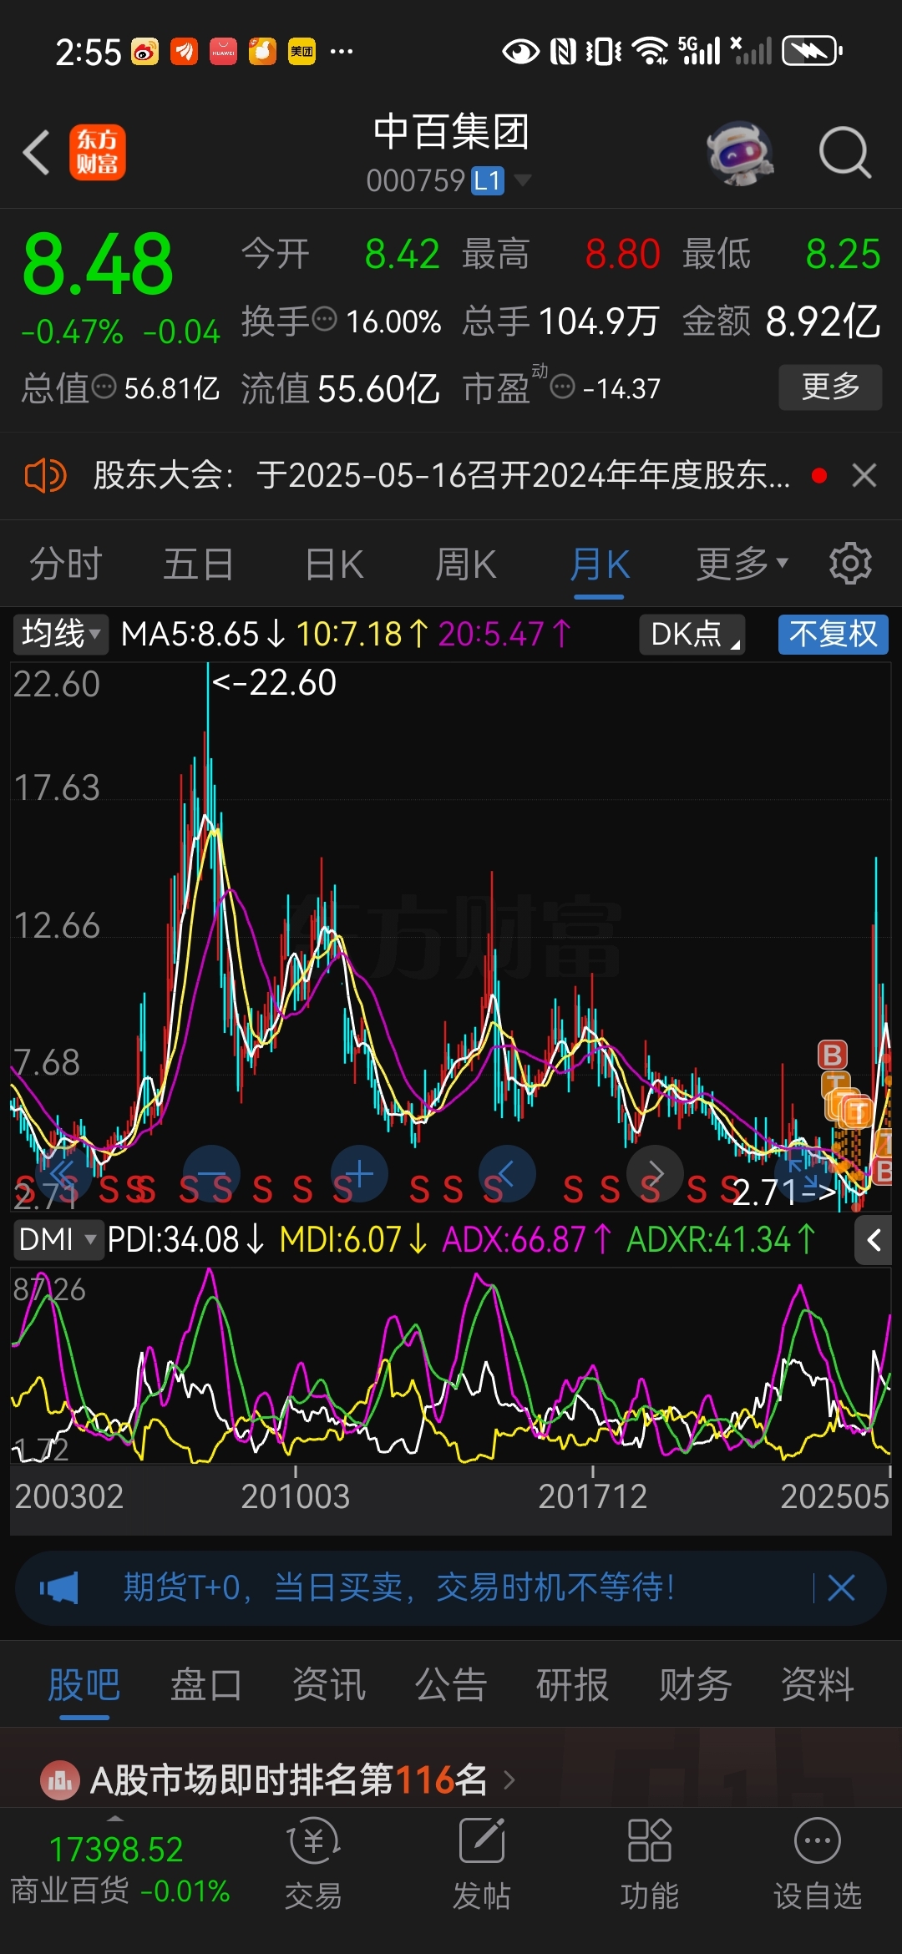Viewport: 902px width, 1954px height.
Task: Tap the 金额 8.92亿 value
Action: point(823,321)
